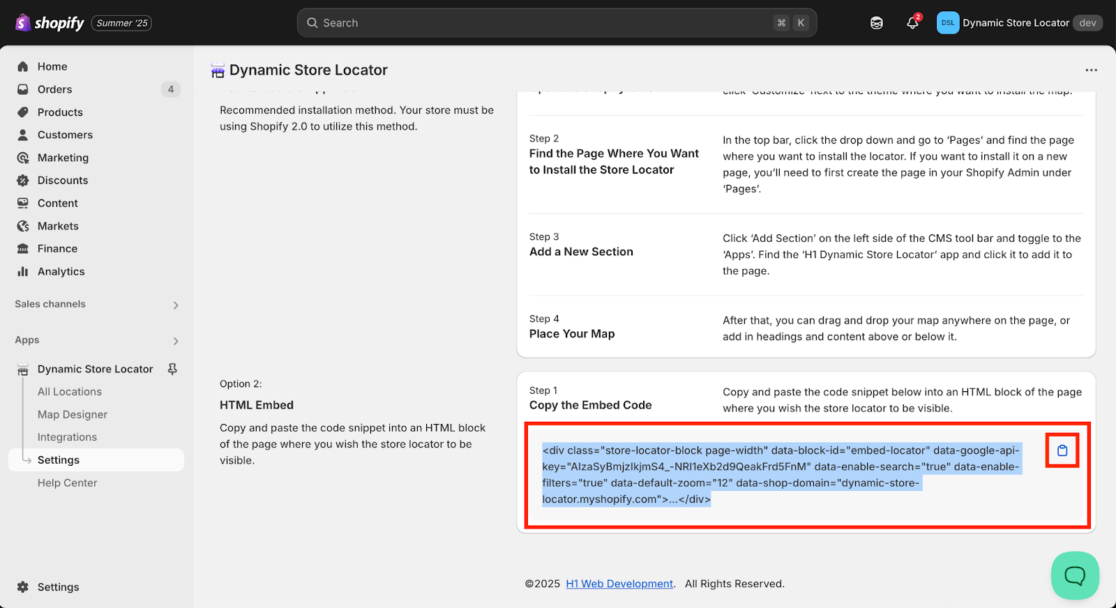
Task: Select the app Settings submenu item
Action: coord(96,460)
